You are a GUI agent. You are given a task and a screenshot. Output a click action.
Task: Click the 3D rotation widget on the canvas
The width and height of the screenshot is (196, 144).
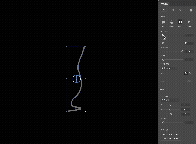pyautogui.click(x=76, y=79)
